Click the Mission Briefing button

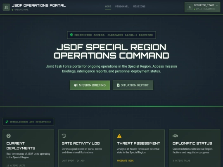click(90, 85)
